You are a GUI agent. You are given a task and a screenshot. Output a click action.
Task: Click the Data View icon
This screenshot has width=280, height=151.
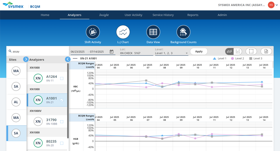[x=153, y=32]
